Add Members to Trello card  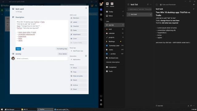78,18
